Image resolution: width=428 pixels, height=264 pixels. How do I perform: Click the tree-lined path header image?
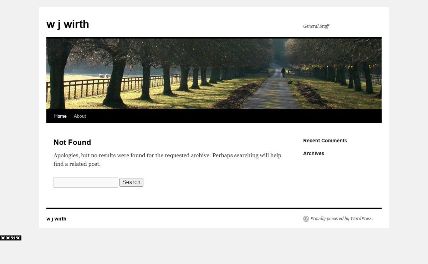point(214,73)
